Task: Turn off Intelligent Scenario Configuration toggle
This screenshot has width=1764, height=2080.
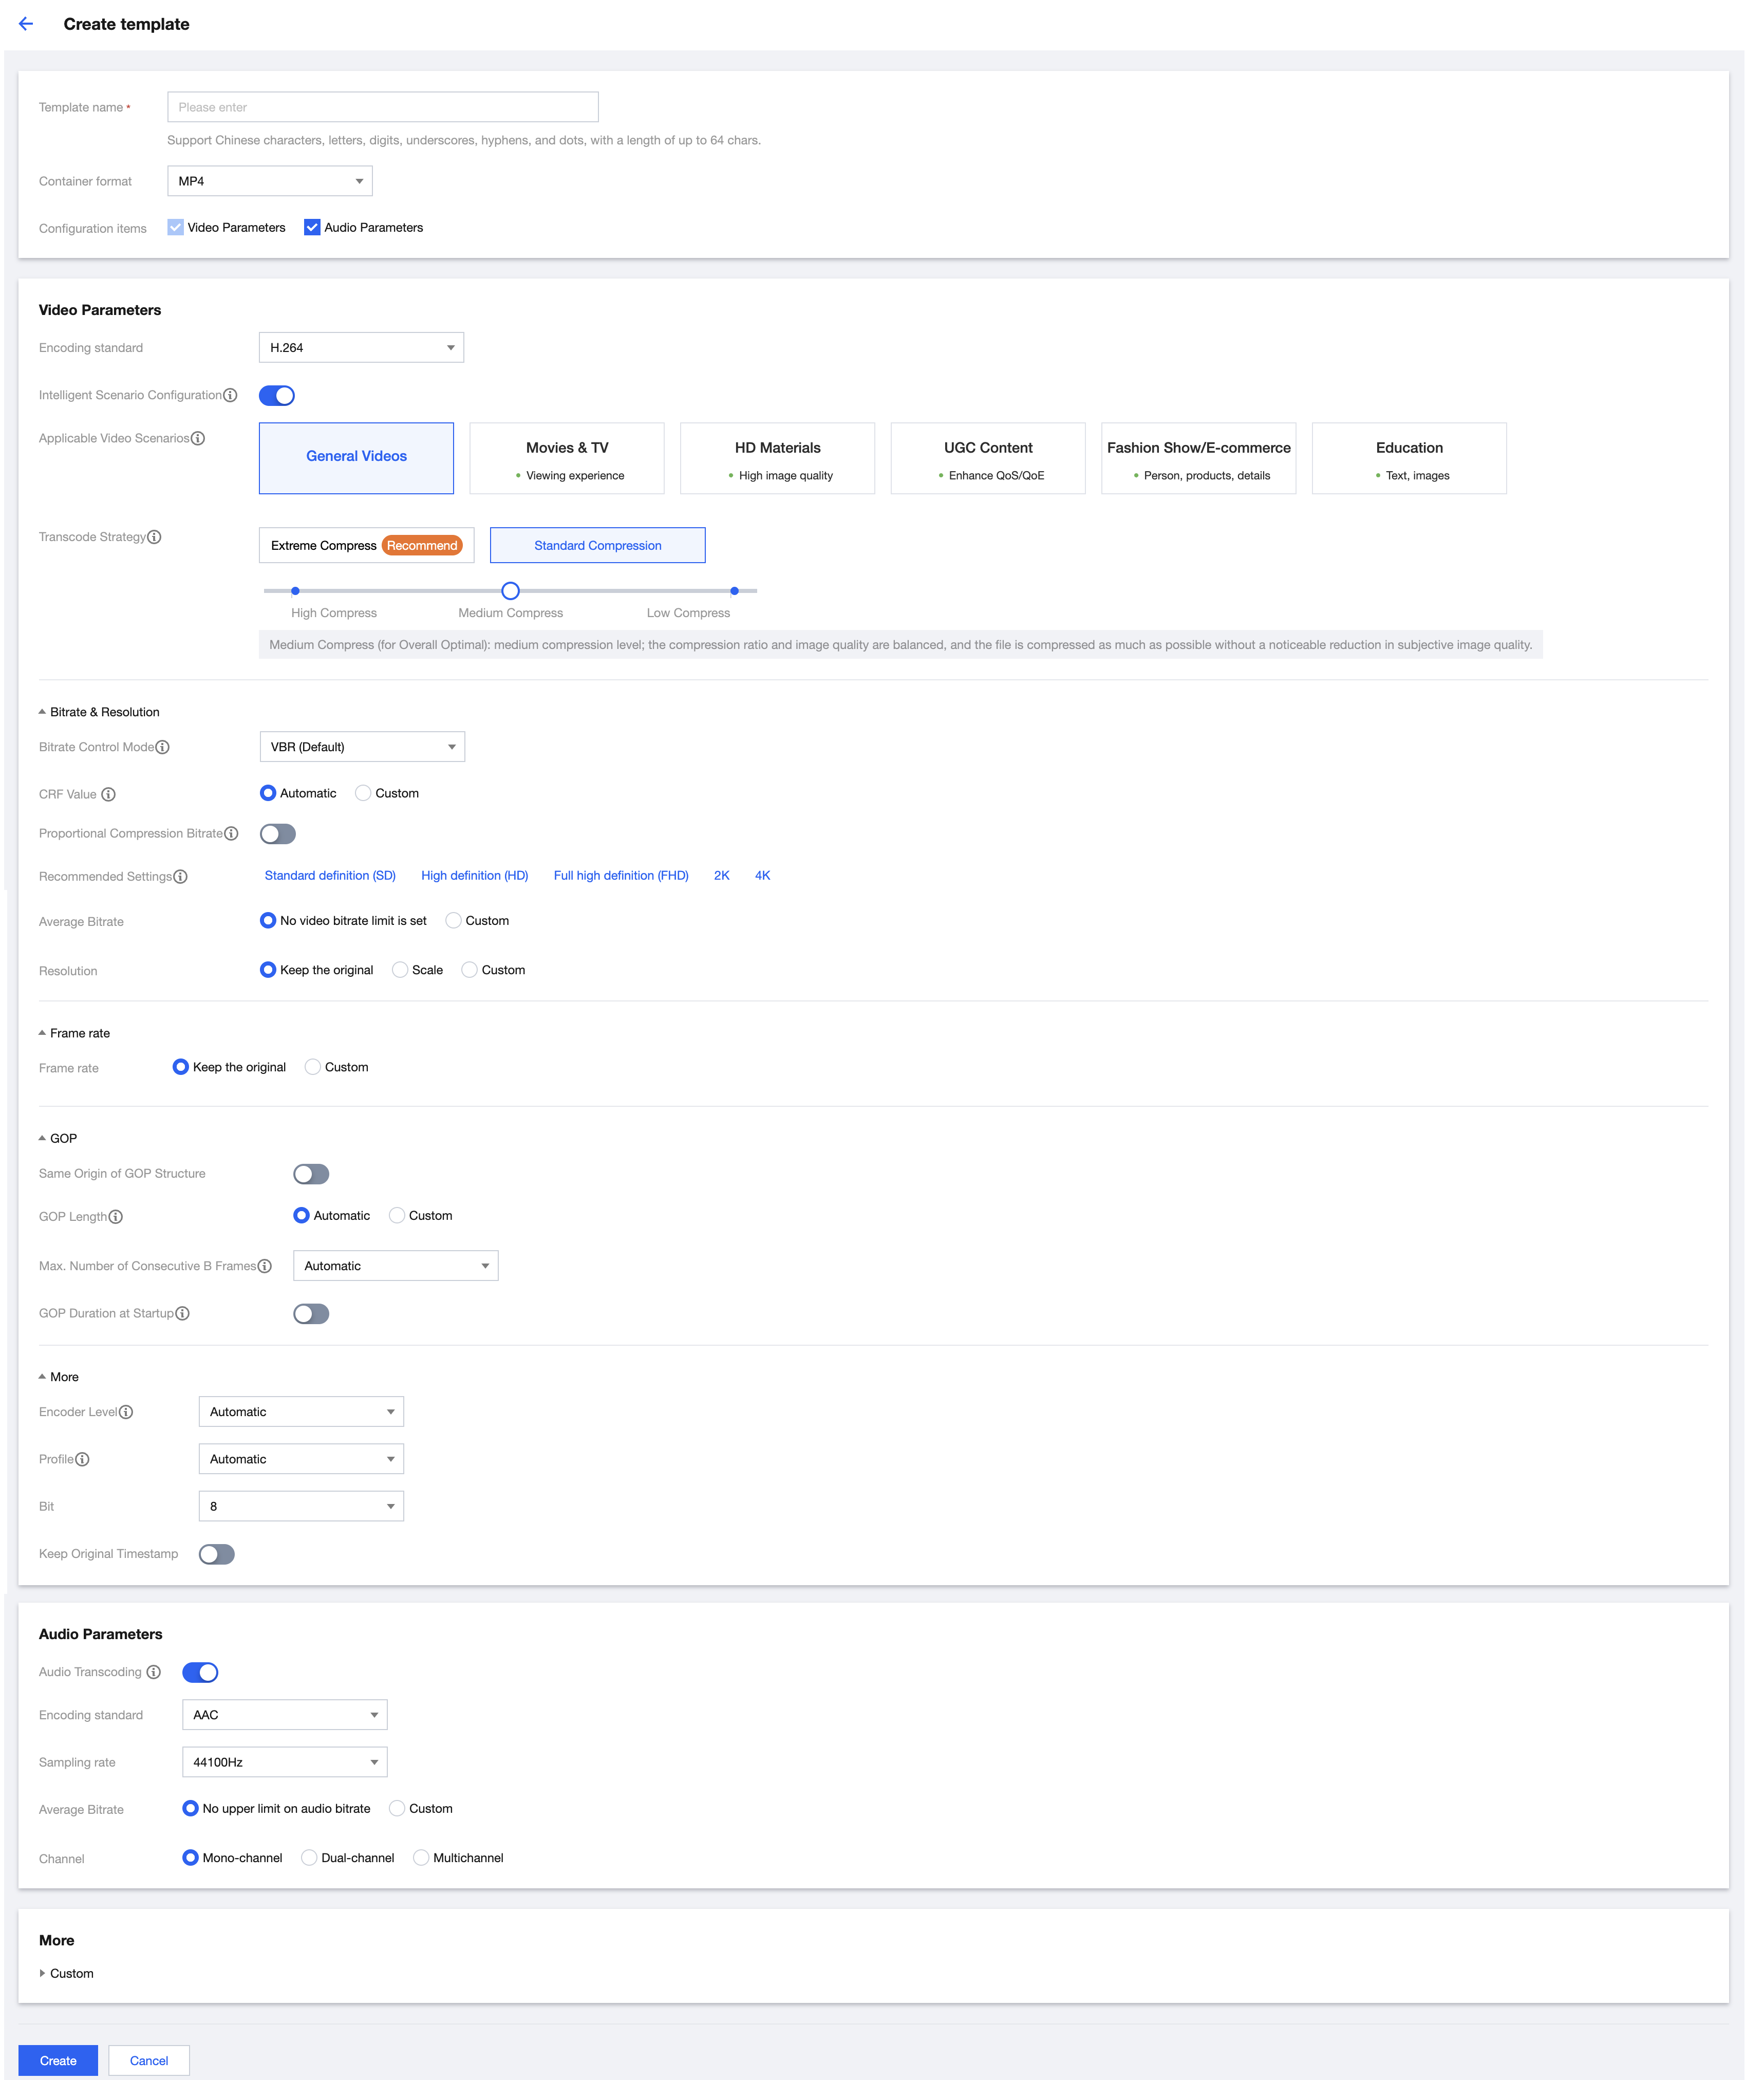Action: [x=277, y=395]
